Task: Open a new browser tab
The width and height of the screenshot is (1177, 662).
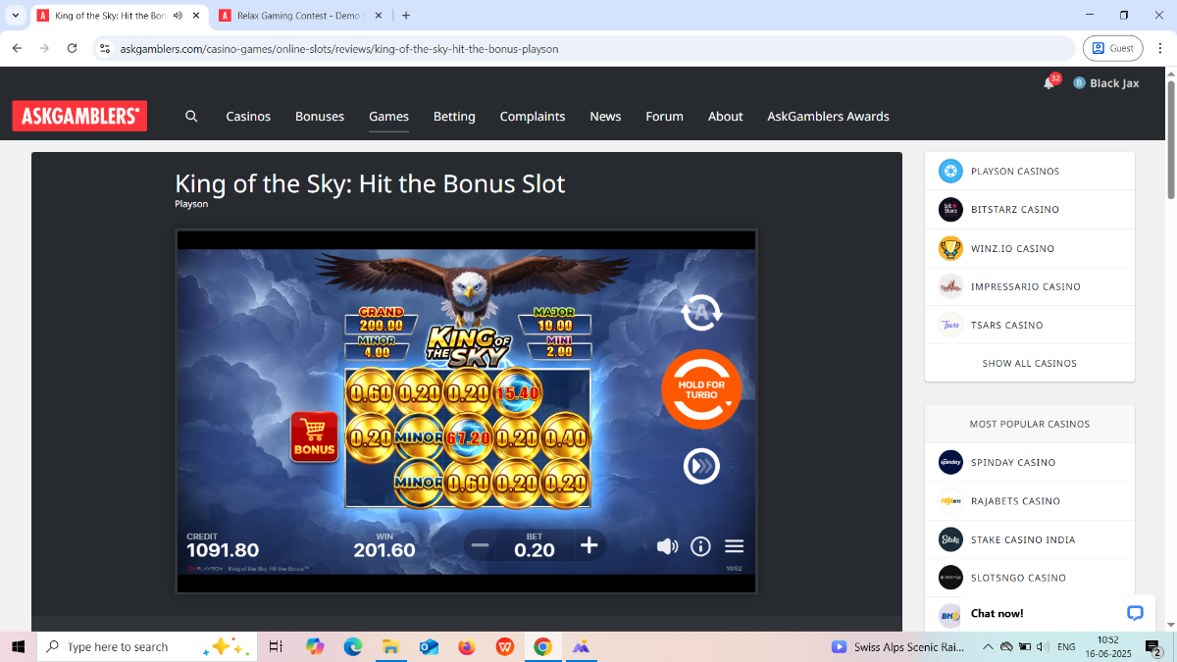Action: coord(406,16)
